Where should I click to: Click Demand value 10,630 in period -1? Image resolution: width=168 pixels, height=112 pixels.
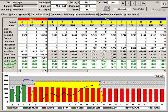pyautogui.click(x=42, y=35)
